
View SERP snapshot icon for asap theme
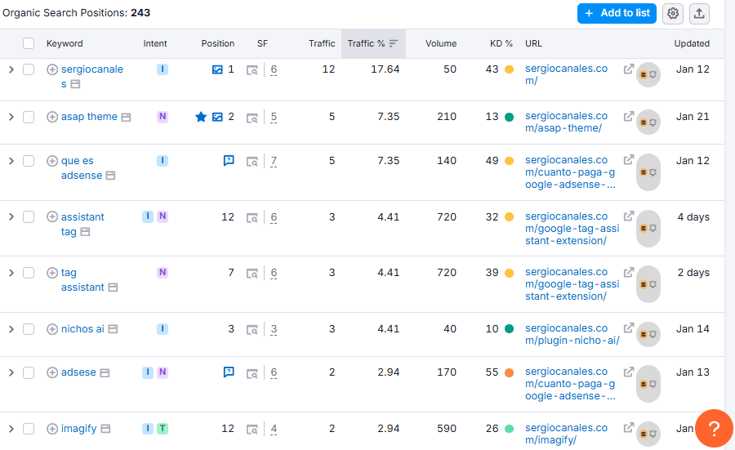(x=252, y=118)
